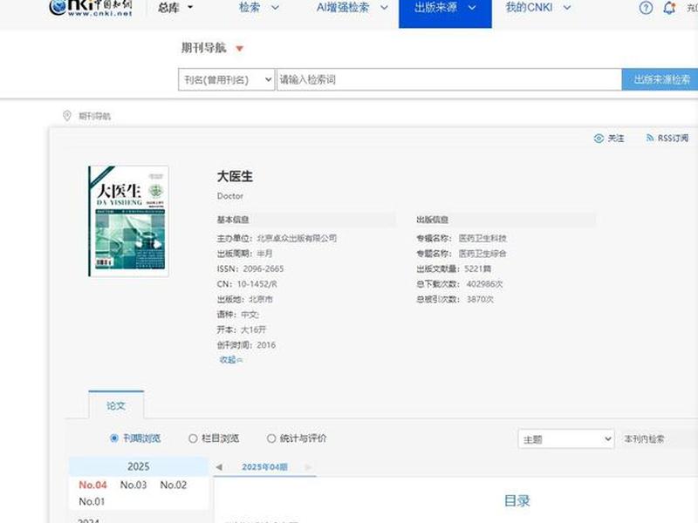Open the AI增强检索 menu item
The width and height of the screenshot is (698, 523).
(343, 8)
